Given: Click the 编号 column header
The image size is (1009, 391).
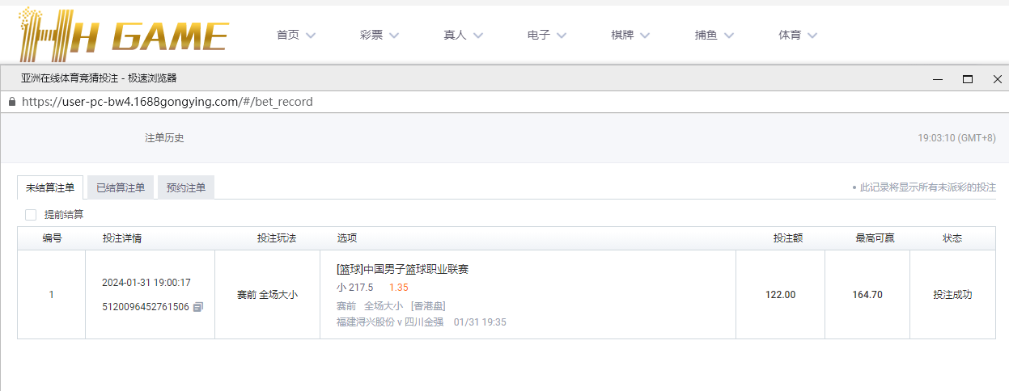Looking at the screenshot, I should pyautogui.click(x=52, y=238).
